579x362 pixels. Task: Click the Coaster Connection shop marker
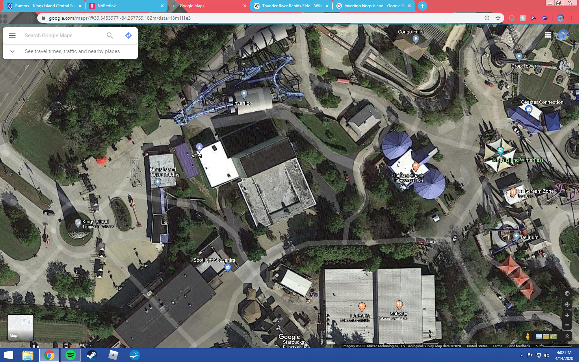tap(529, 110)
